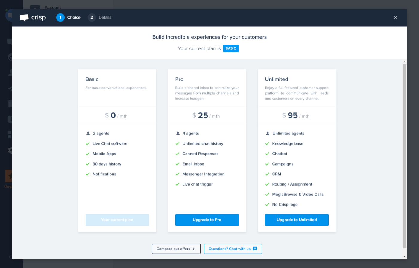Click the person icon beside 2 agents
Image resolution: width=419 pixels, height=268 pixels.
click(88, 134)
